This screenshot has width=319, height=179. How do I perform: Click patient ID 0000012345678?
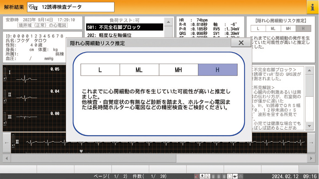pos(34,36)
